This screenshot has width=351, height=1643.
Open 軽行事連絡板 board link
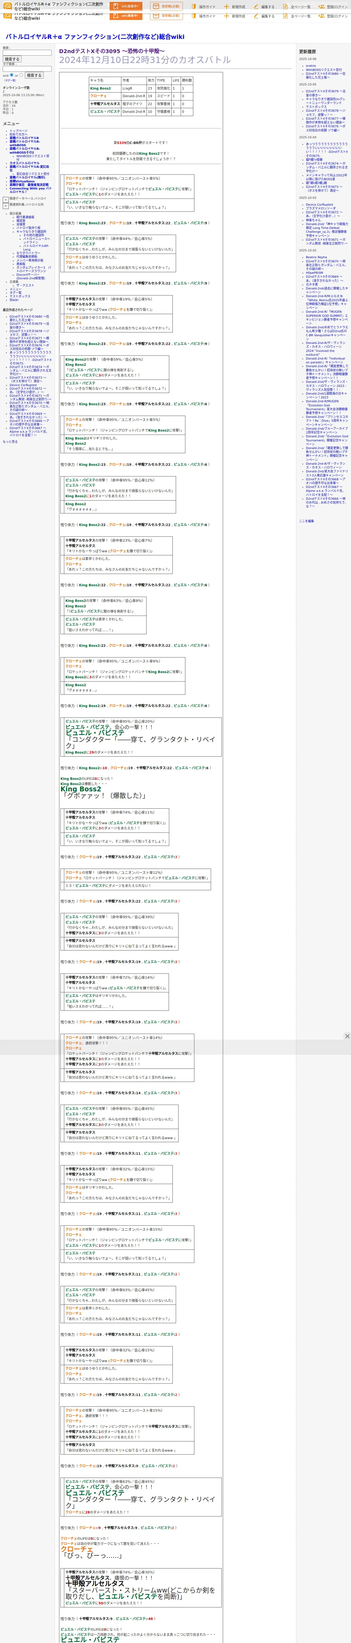tap(25, 217)
